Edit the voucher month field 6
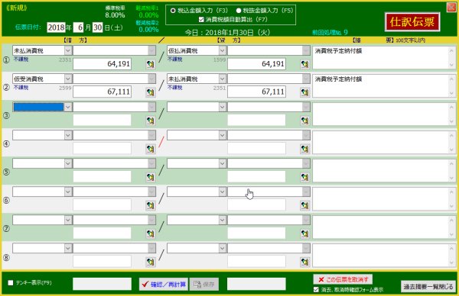Viewport: 459px width, 296px height. pos(79,27)
